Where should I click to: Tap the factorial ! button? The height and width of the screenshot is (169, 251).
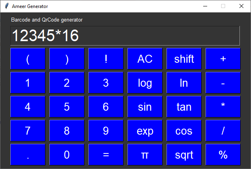(x=106, y=59)
